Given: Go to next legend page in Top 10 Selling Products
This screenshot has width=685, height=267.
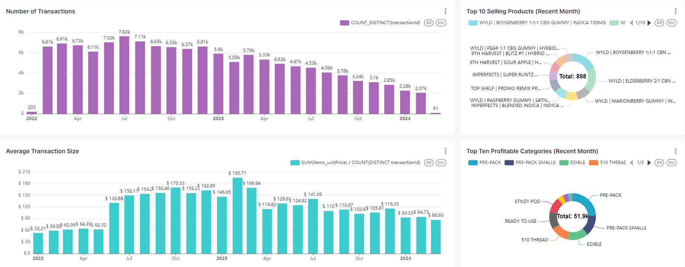Looking at the screenshot, I should tap(649, 23).
